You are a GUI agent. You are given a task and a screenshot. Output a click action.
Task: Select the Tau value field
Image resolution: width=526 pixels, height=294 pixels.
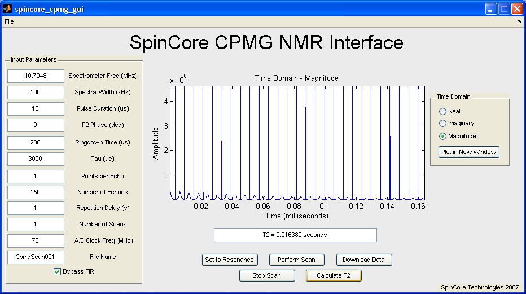click(x=36, y=159)
